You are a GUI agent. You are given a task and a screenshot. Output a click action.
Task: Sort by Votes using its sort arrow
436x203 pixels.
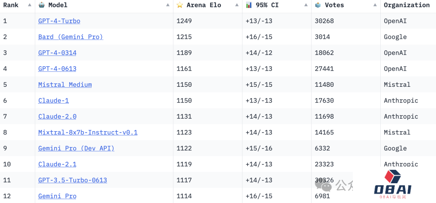[x=375, y=5]
